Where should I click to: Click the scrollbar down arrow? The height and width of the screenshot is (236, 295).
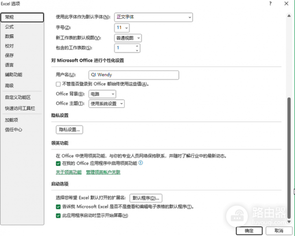(289, 222)
